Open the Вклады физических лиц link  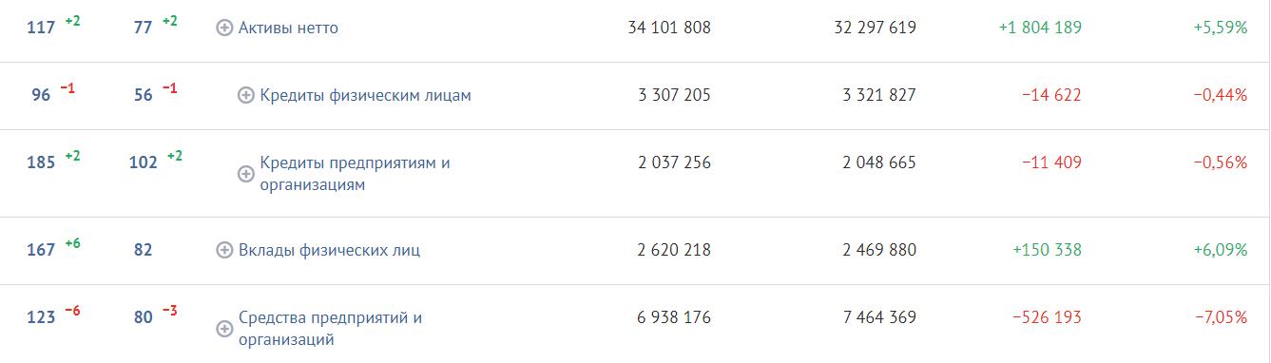[x=329, y=251]
